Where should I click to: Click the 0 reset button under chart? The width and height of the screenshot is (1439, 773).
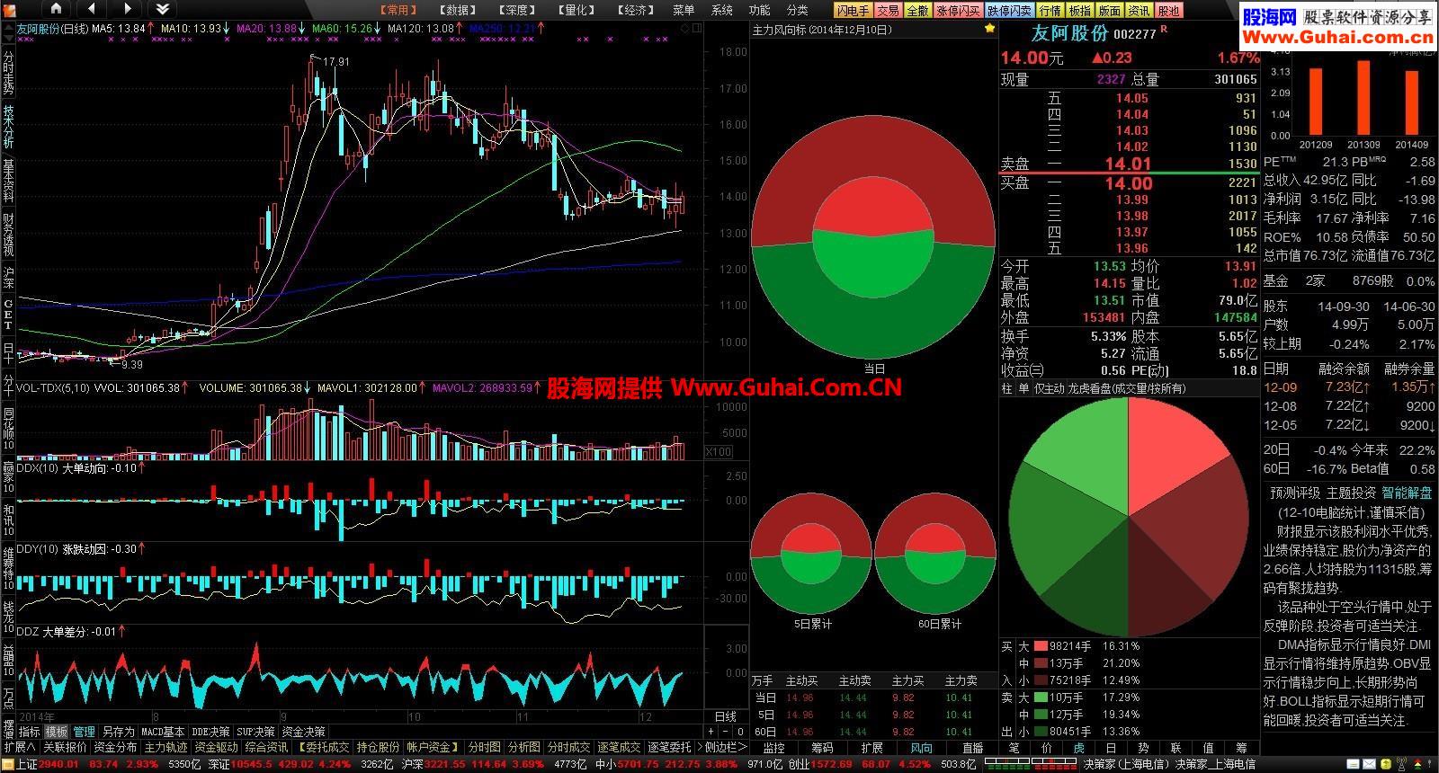(740, 732)
